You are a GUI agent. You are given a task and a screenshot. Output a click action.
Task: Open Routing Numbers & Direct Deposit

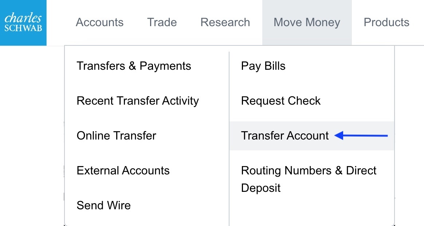coord(309,171)
